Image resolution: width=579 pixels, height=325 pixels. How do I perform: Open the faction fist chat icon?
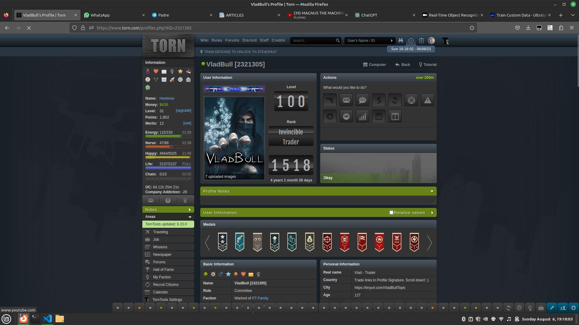(530, 308)
